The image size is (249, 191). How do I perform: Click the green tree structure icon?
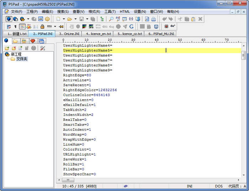tap(102, 19)
